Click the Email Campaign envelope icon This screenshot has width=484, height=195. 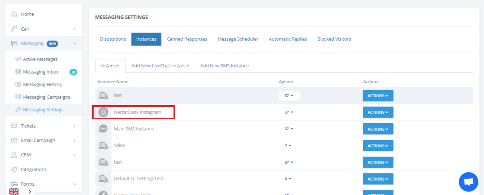14,140
